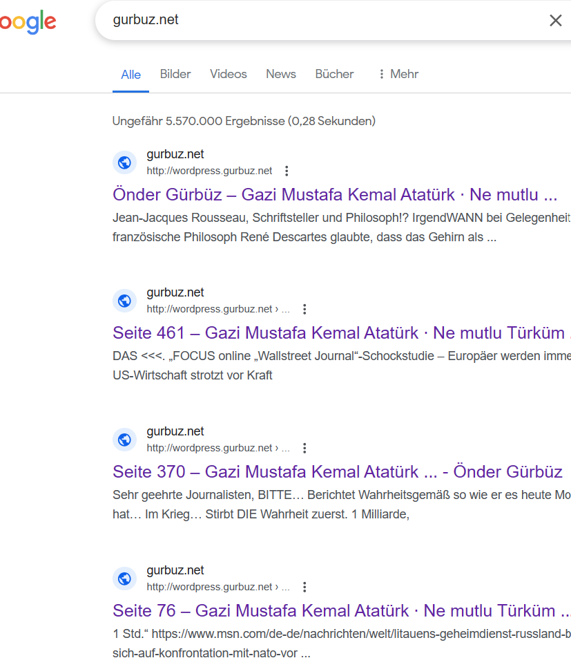Click the snippet line 'US-Wirtschaft strotzt vor Kraft'
Image resolution: width=571 pixels, height=667 pixels.
pos(193,375)
